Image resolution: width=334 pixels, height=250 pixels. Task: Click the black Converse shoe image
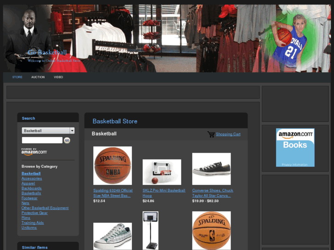coord(211,169)
